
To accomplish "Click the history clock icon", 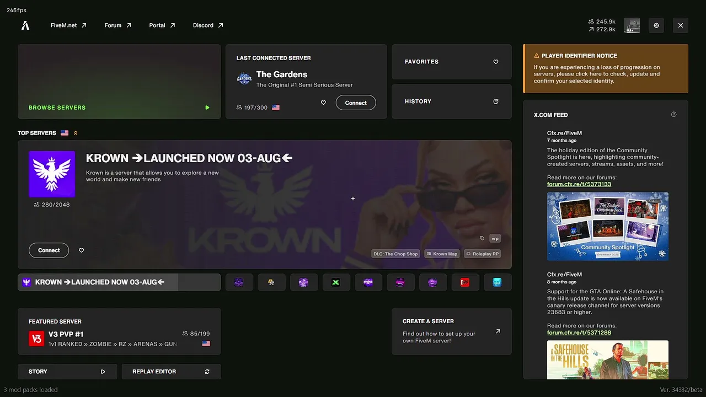I will click(496, 101).
